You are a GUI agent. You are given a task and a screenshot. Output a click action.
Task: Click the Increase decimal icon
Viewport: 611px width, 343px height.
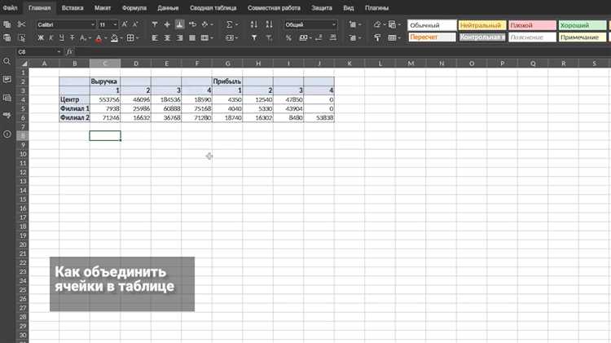pos(332,37)
